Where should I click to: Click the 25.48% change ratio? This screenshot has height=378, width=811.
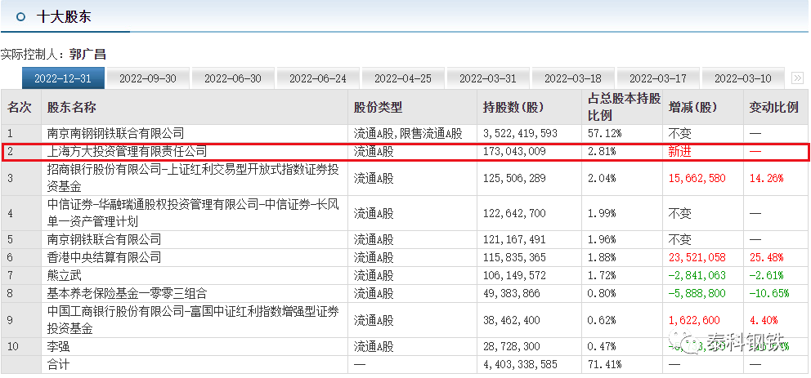coord(767,257)
